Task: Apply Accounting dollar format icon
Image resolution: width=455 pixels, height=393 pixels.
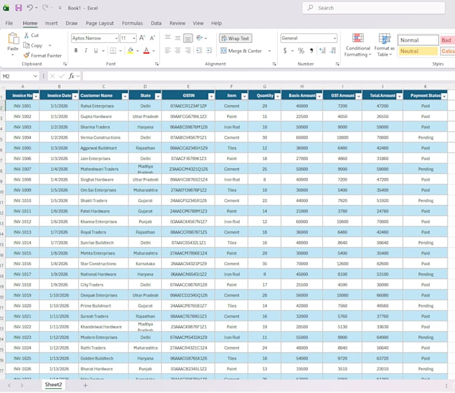Action: click(x=285, y=51)
